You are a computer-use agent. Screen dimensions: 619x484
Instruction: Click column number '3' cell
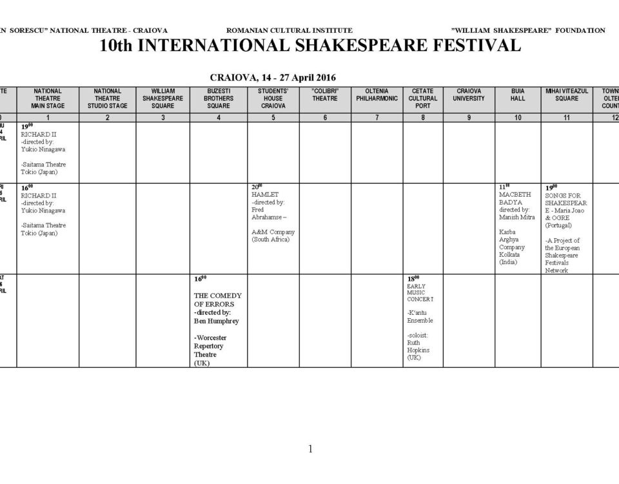(x=162, y=117)
